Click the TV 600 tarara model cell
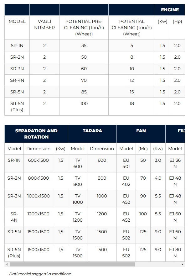The height and width of the screenshot is (279, 191). (x=78, y=163)
